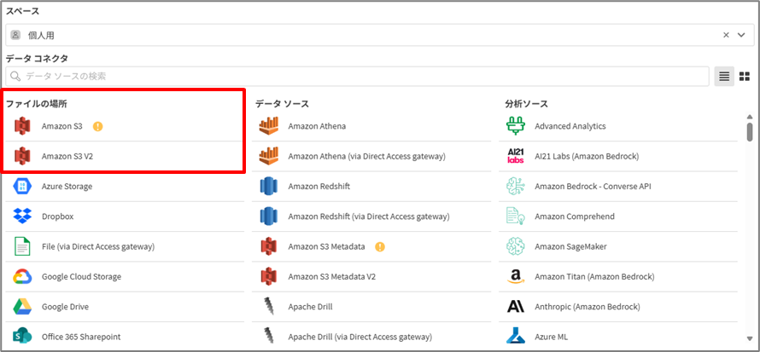Select the Amazon Redshift database icon
Viewport: 760px width, 352px height.
[269, 187]
